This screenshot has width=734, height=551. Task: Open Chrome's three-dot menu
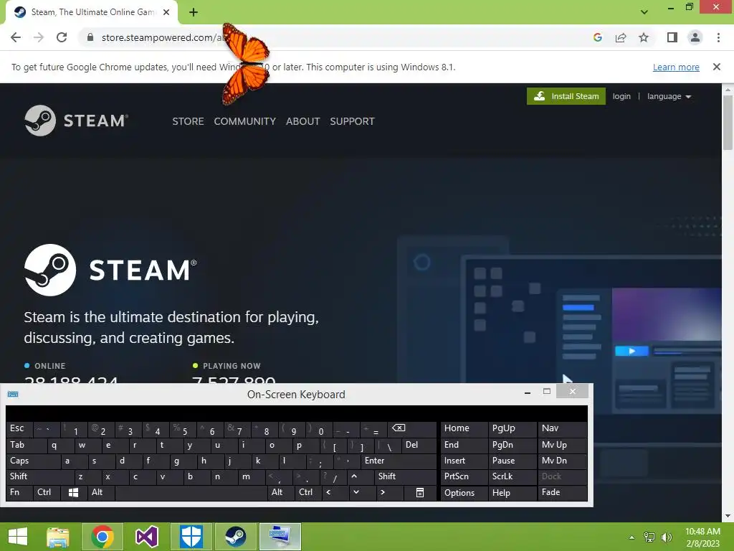click(718, 37)
